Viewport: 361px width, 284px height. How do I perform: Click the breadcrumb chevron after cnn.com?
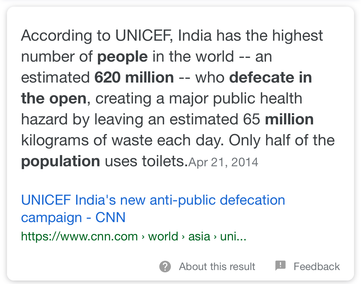[x=143, y=237]
